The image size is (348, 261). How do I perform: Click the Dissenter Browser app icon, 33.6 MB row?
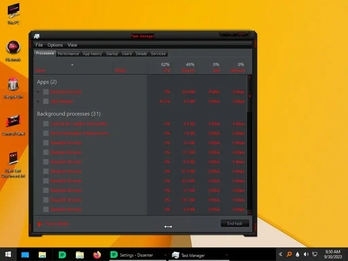[x=46, y=92]
